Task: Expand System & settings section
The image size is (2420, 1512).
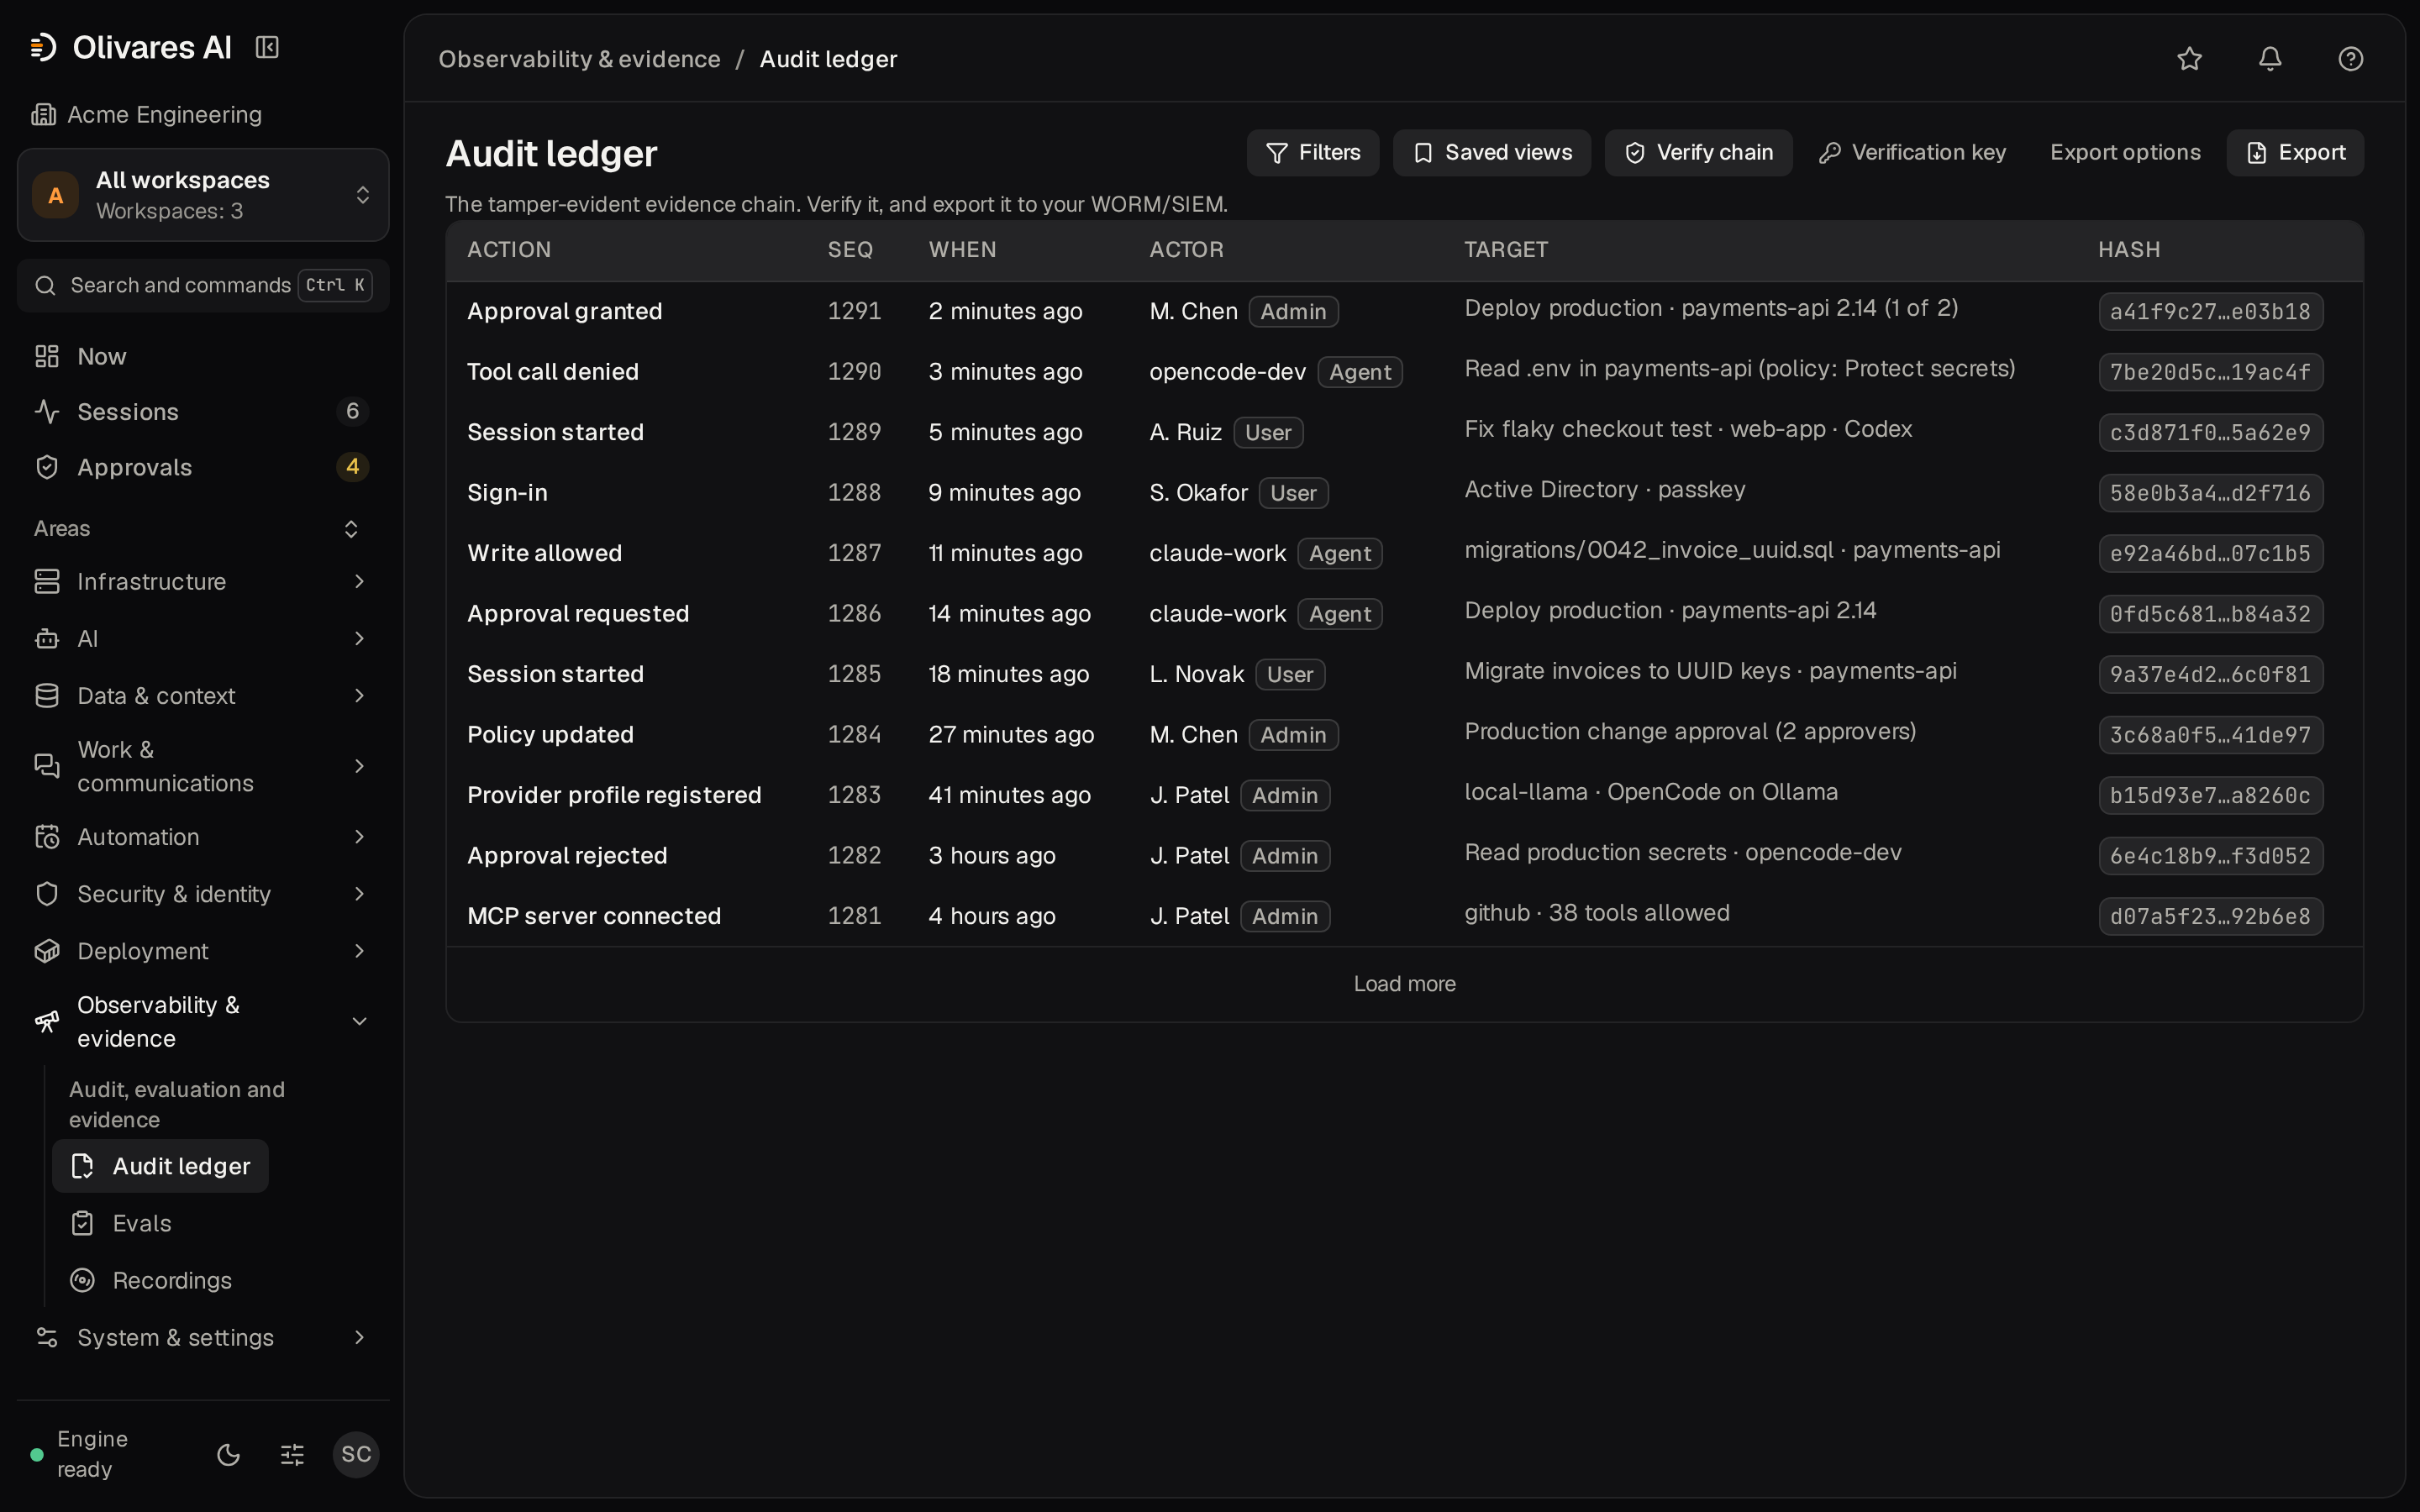Action: click(203, 1337)
